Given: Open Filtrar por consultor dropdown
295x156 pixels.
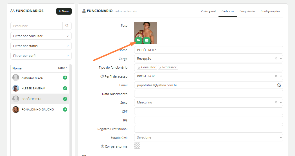Looking at the screenshot, I should click(x=41, y=36).
